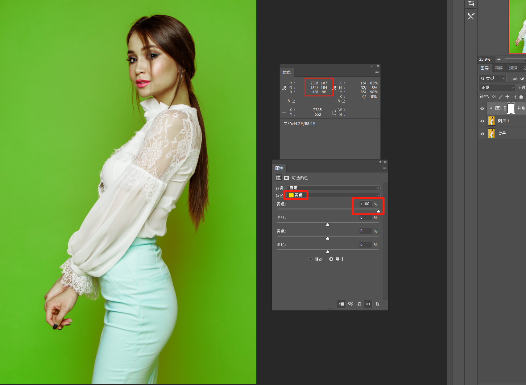Image resolution: width=526 pixels, height=385 pixels.
Task: Toggle visibility of 图层 1 layer
Action: coord(482,121)
